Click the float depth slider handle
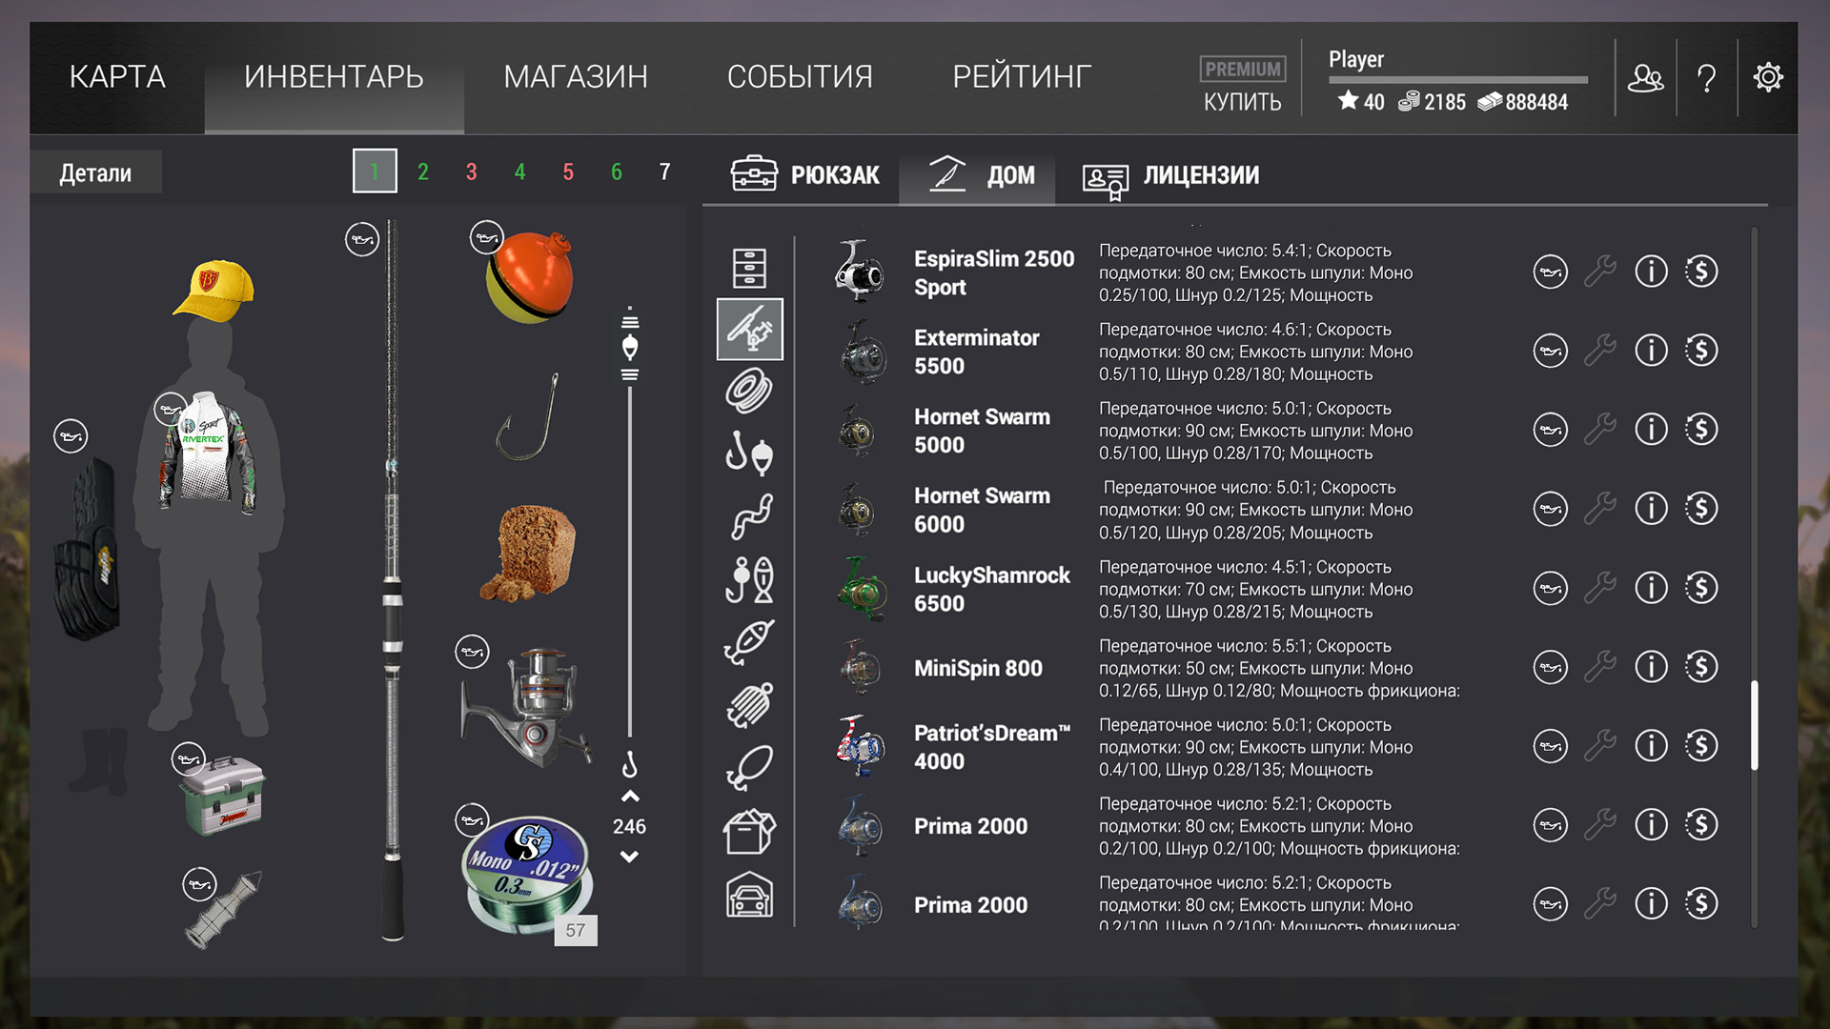Viewport: 1830px width, 1029px height. (x=630, y=348)
